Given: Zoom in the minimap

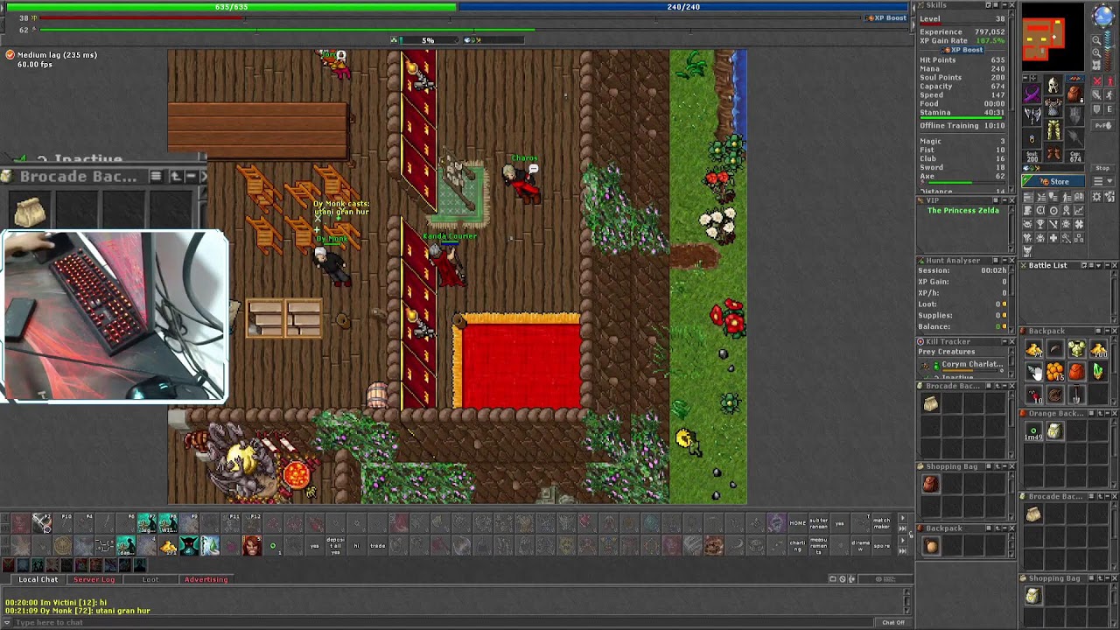Looking at the screenshot, I should coord(1096,52).
